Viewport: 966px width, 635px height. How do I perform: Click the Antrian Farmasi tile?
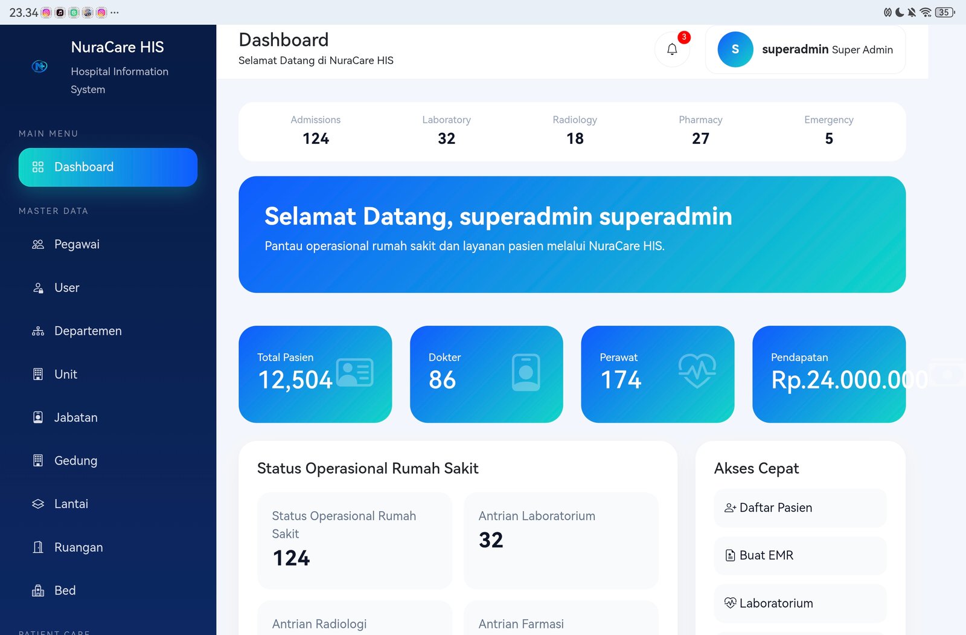(x=561, y=617)
